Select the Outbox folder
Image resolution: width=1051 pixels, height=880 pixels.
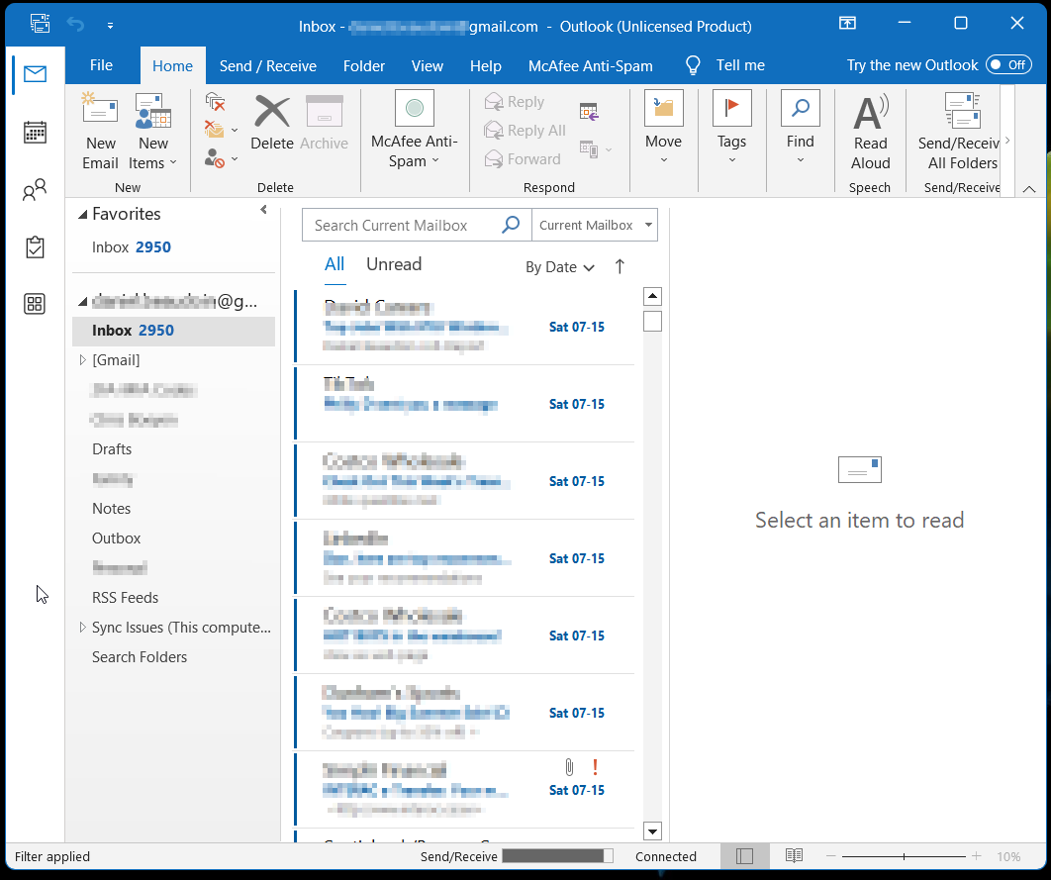pyautogui.click(x=117, y=538)
